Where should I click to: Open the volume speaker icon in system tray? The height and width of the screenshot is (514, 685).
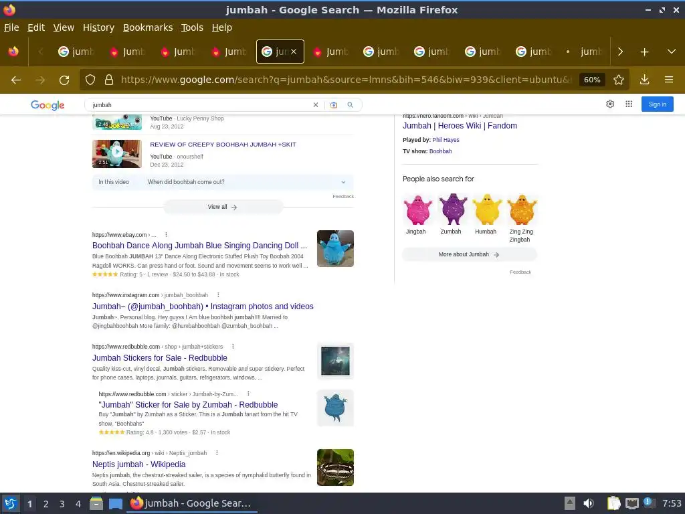click(x=589, y=503)
